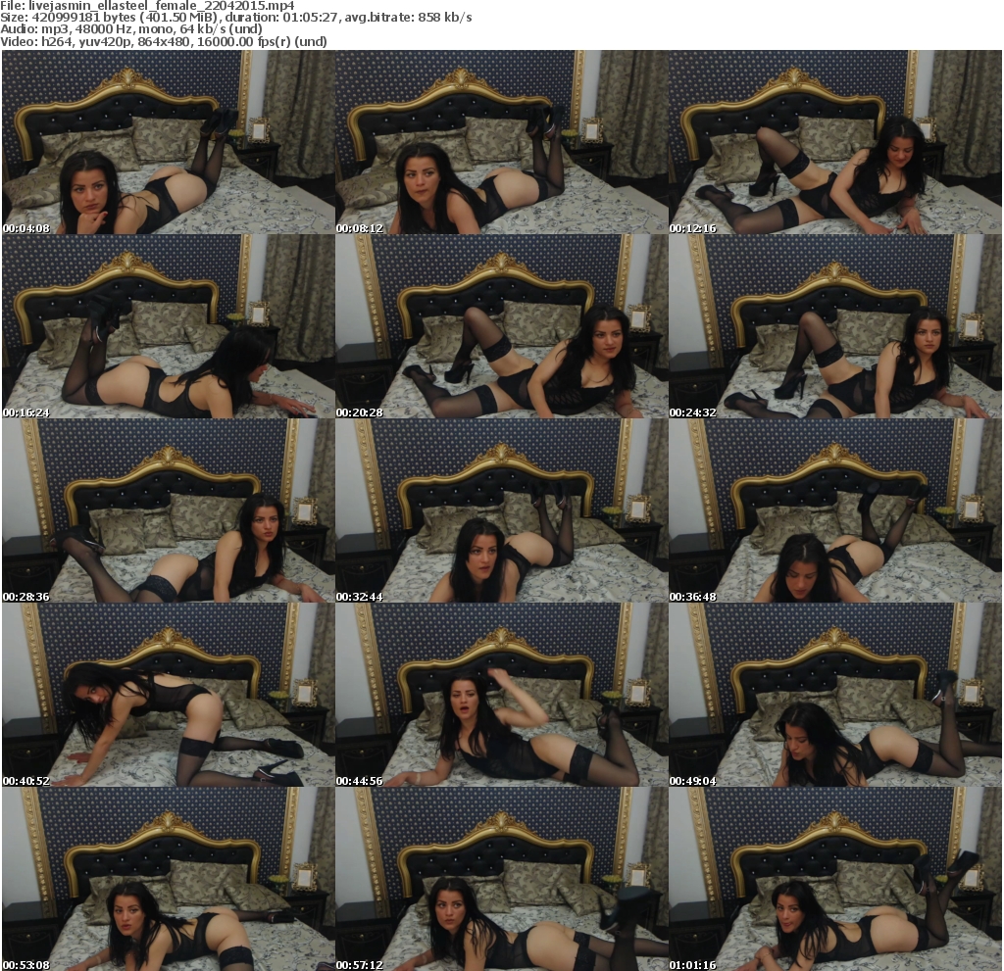Select the frame marked 00:36:48
The width and height of the screenshot is (1004, 971).
tap(835, 510)
